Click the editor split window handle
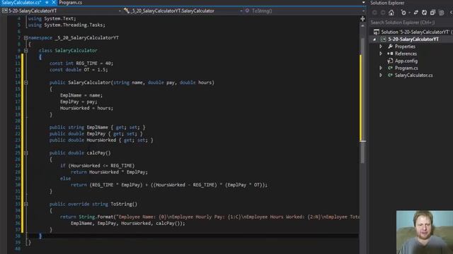Screen dimensions: 453x254 point(362,19)
